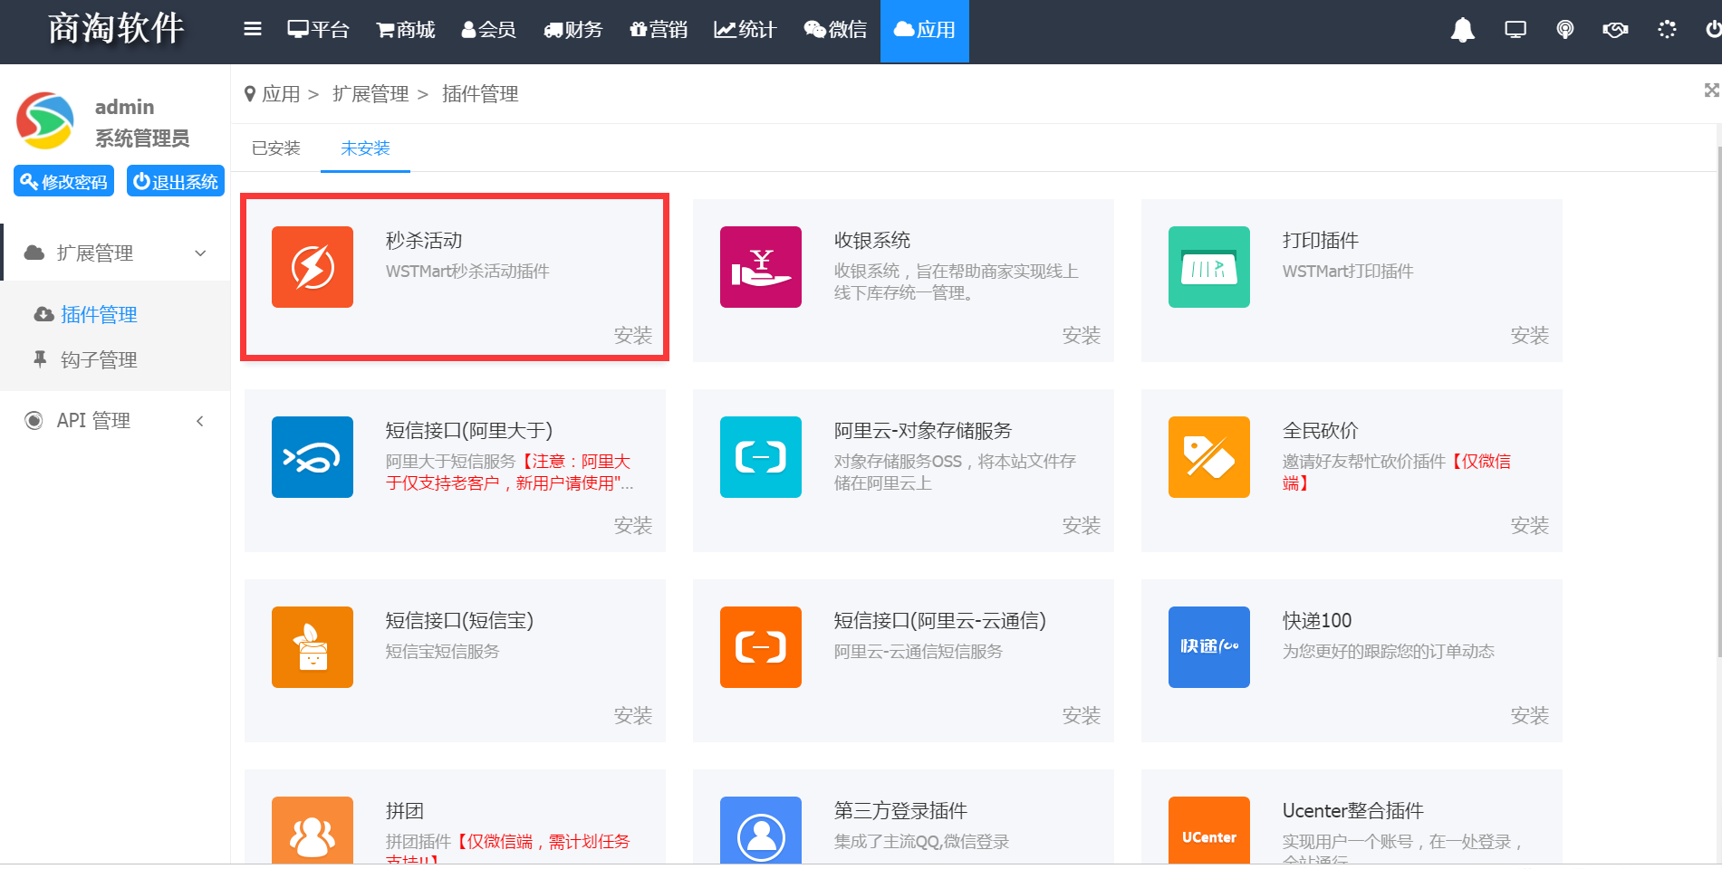Click the 第三方登录插件 user icon
The height and width of the screenshot is (869, 1722).
761,831
